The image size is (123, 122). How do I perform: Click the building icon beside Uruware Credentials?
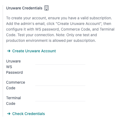coord(47,8)
